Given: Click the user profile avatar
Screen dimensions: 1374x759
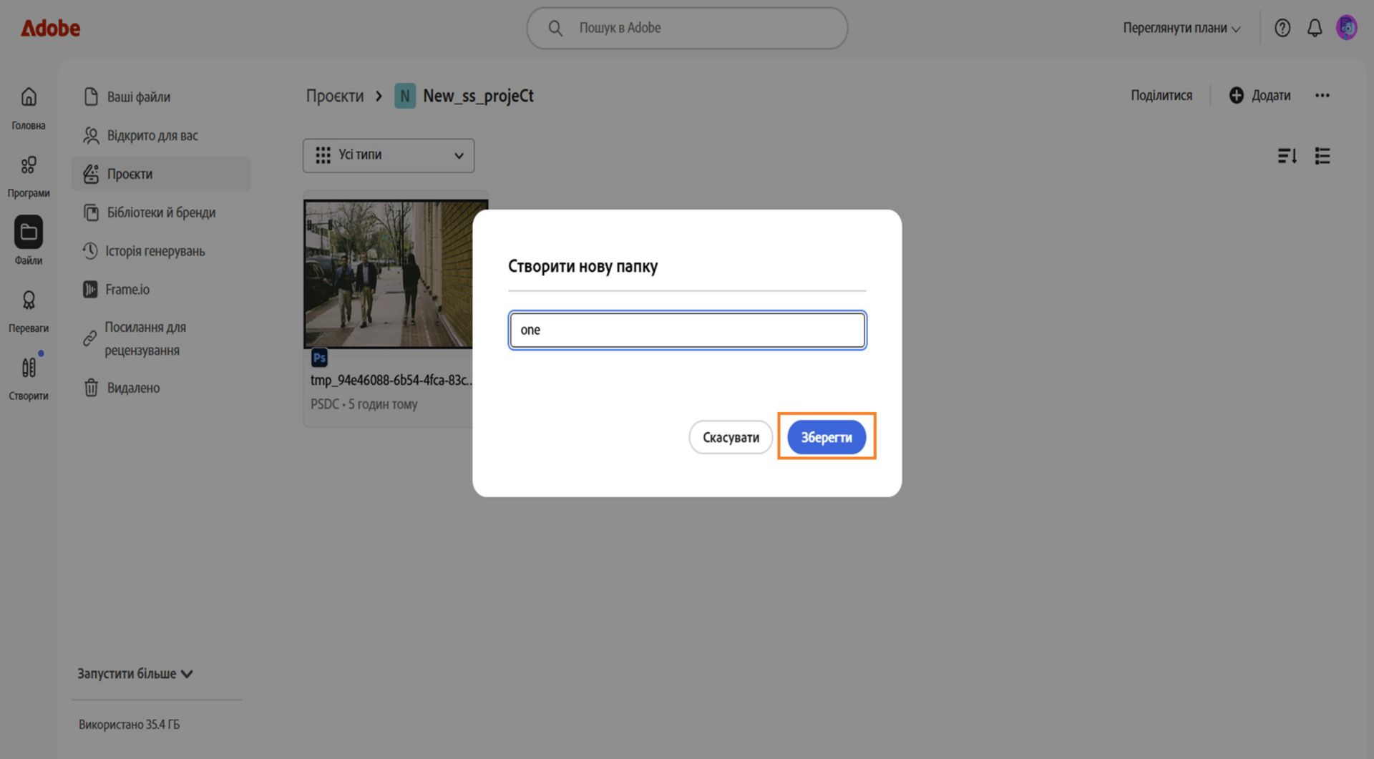Looking at the screenshot, I should (x=1347, y=28).
